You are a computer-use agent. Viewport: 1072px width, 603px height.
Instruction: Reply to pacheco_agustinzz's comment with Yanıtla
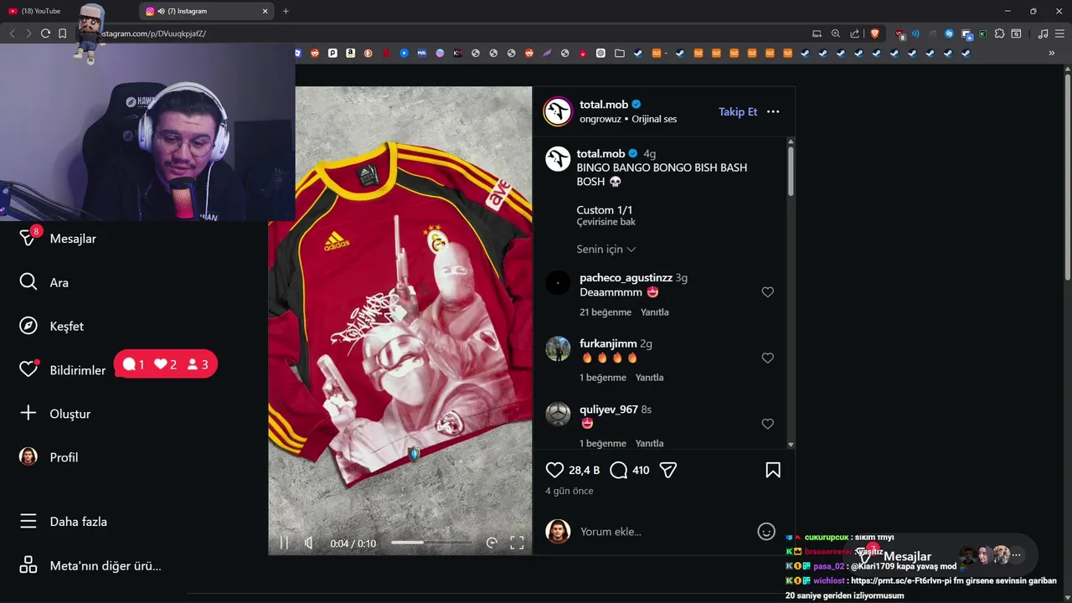[655, 312]
